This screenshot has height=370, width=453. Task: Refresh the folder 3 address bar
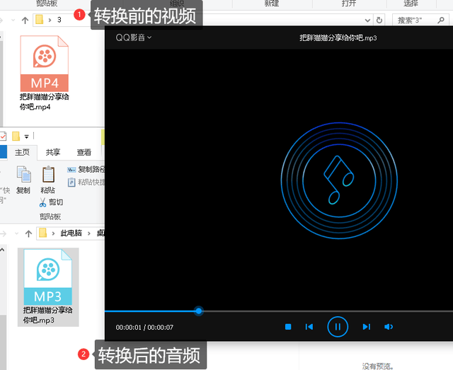tap(379, 21)
